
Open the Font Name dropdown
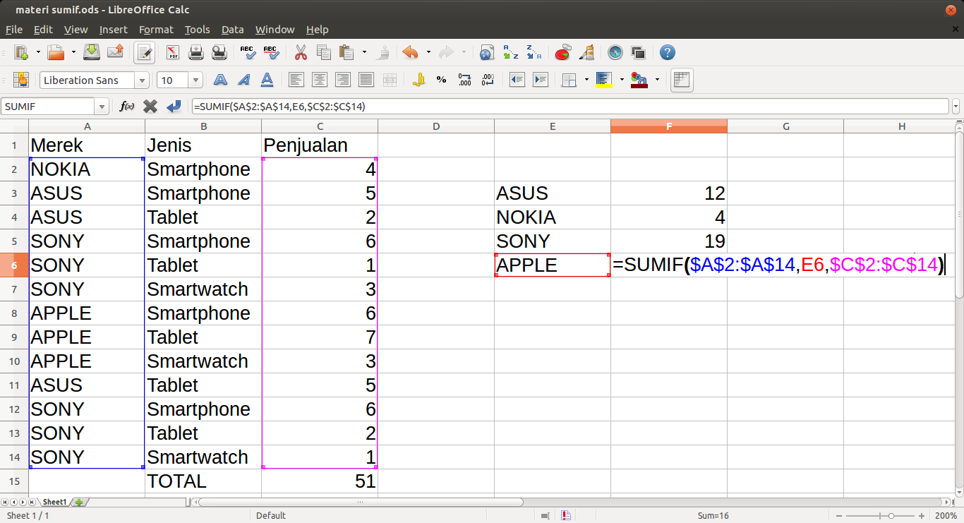tap(142, 80)
